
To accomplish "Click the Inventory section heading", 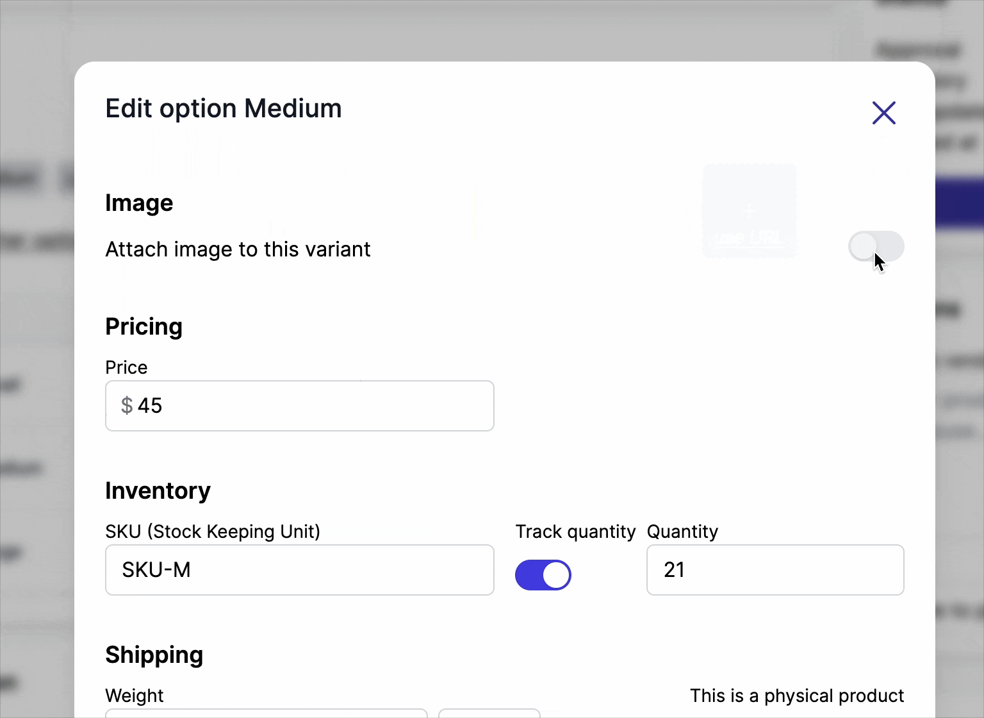I will pyautogui.click(x=158, y=490).
